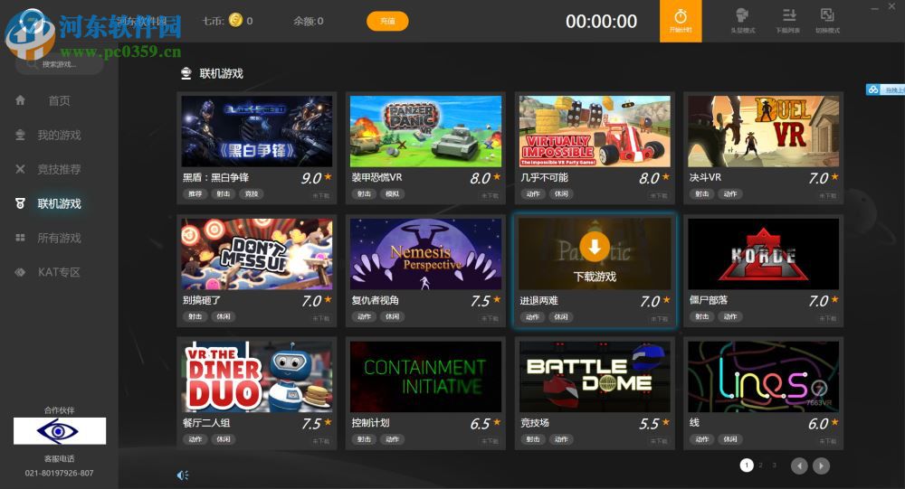Open the VR The Diner Duo thumbnail
905x489 pixels.
257,377
